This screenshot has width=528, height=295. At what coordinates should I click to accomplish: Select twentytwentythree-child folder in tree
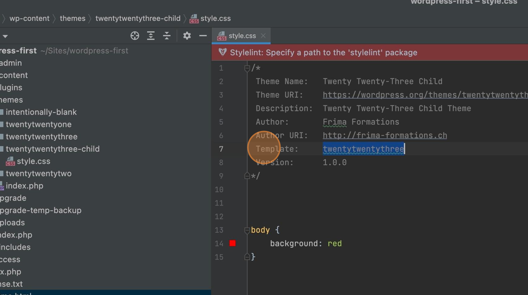coord(52,149)
